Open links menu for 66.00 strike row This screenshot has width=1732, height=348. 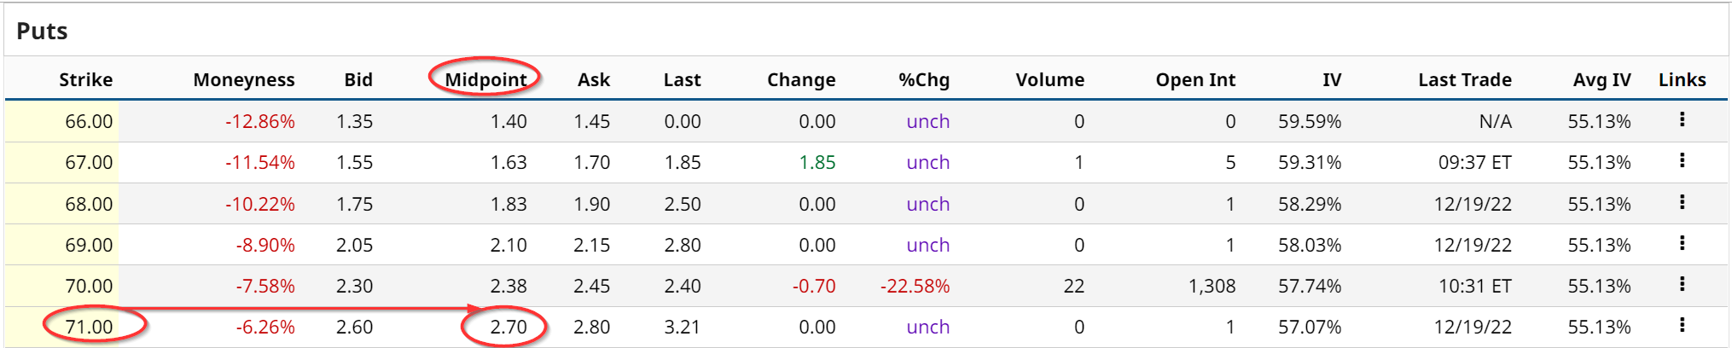tap(1682, 119)
